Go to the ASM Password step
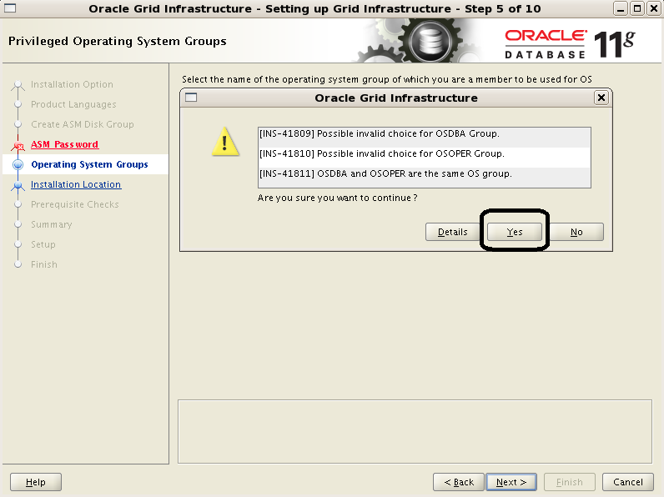Viewport: 664px width, 497px height. tap(64, 144)
